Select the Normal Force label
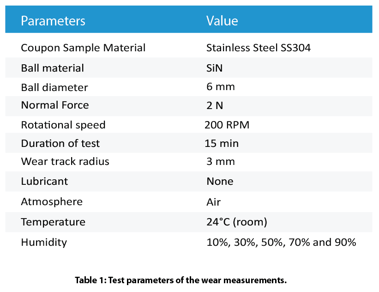Viewport: 379px width, 292px height. [55, 105]
